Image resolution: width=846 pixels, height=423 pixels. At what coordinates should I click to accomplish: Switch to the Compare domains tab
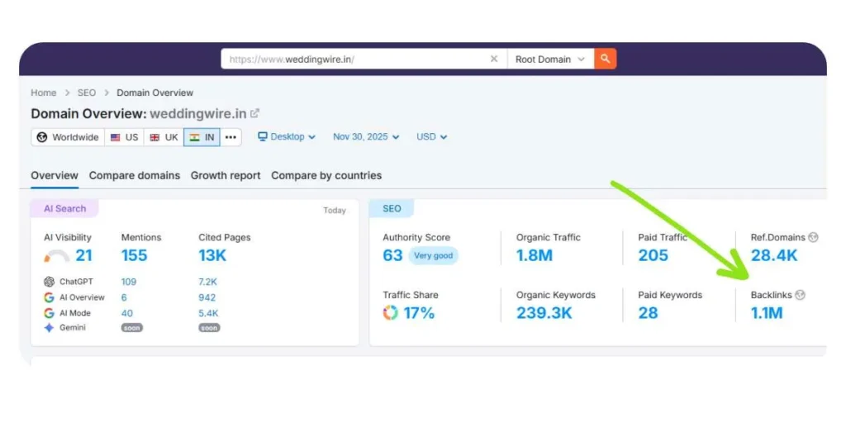pyautogui.click(x=134, y=175)
